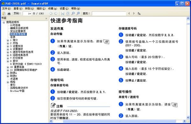The height and width of the screenshot is (124, 191).
Task: Open the 文件 menu
Action: (x=6, y=9)
